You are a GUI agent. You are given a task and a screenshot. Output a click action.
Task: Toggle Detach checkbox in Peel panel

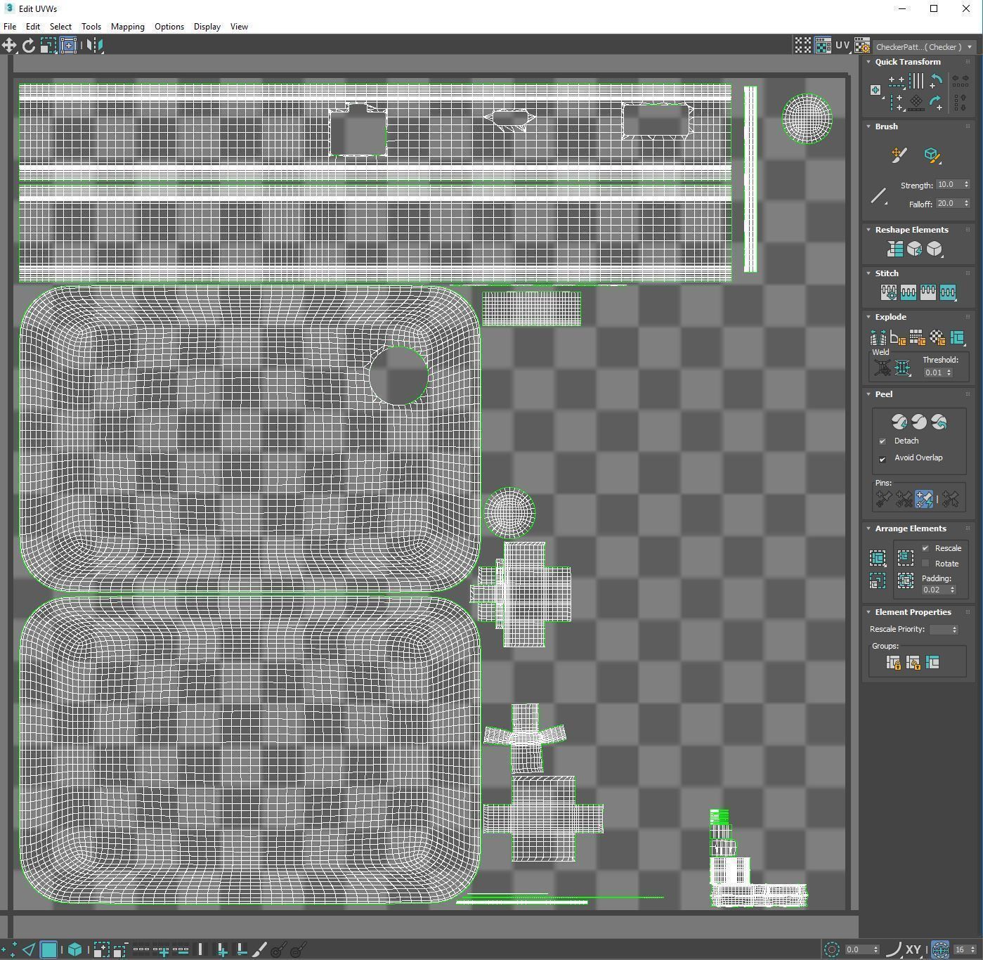click(x=883, y=441)
